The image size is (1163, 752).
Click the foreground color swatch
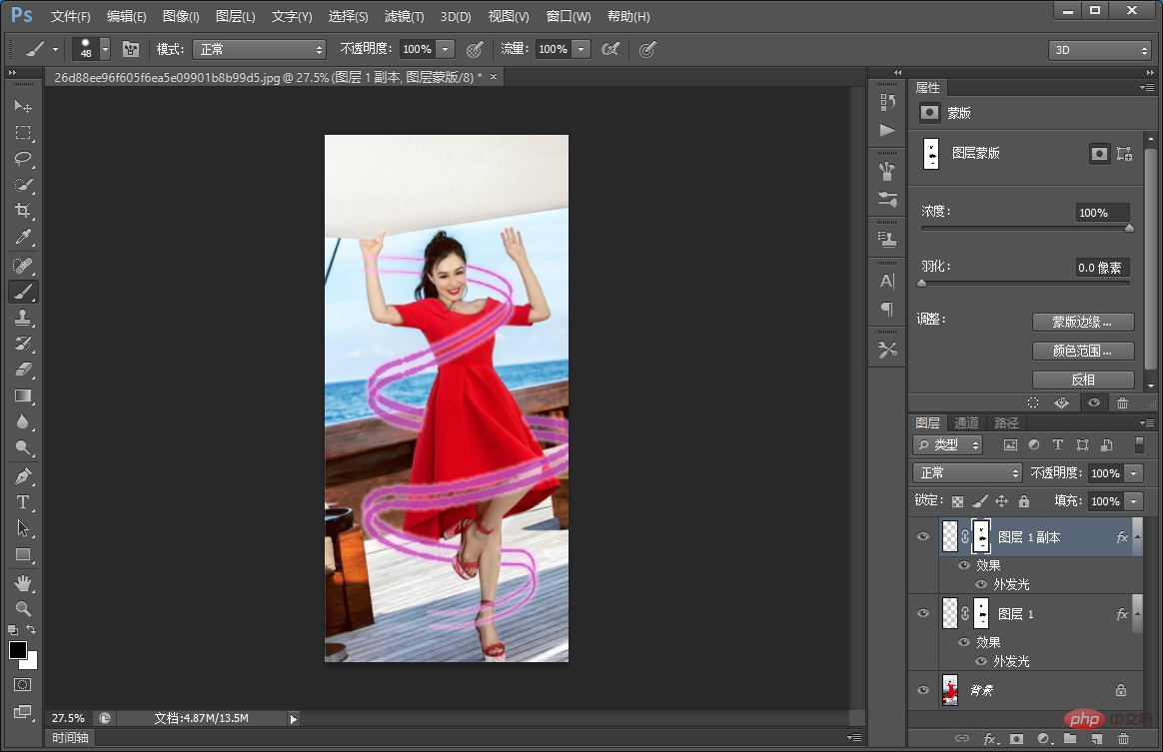tap(18, 650)
